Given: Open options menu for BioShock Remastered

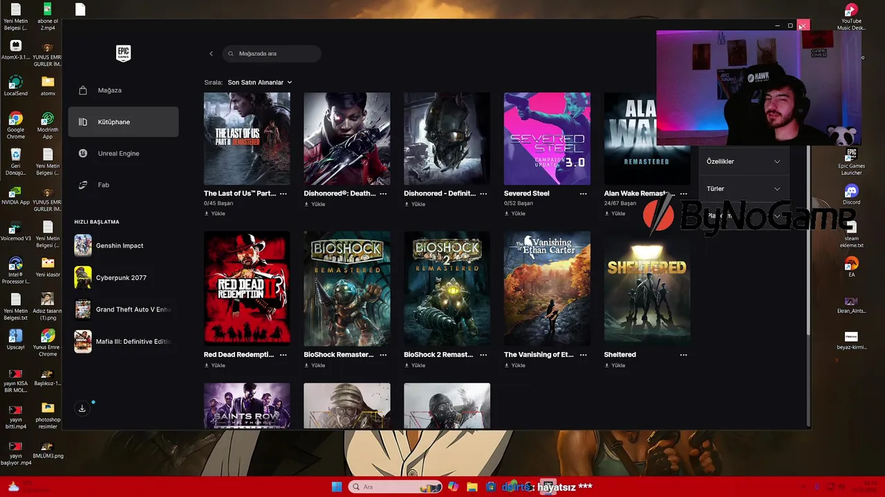Looking at the screenshot, I should click(x=383, y=355).
